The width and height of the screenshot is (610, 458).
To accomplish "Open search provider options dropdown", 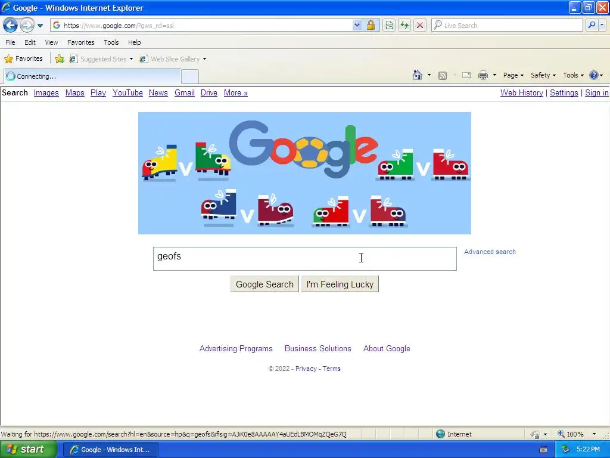I will (602, 25).
